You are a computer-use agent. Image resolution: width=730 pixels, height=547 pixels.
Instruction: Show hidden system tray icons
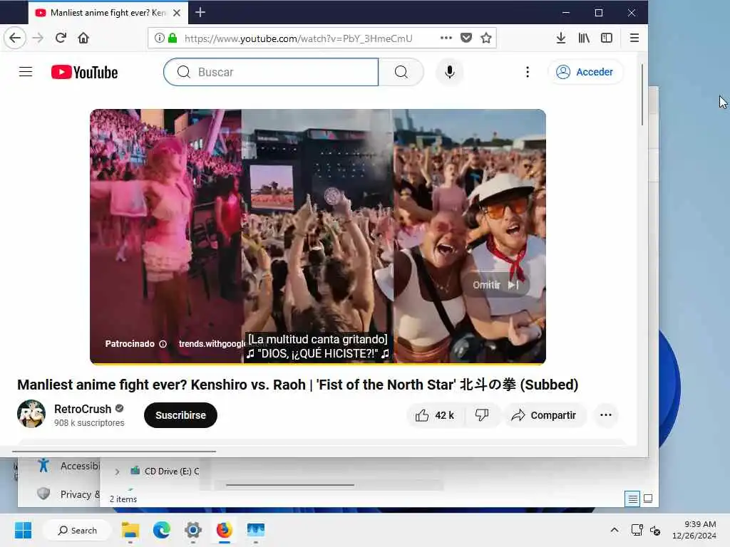click(615, 530)
